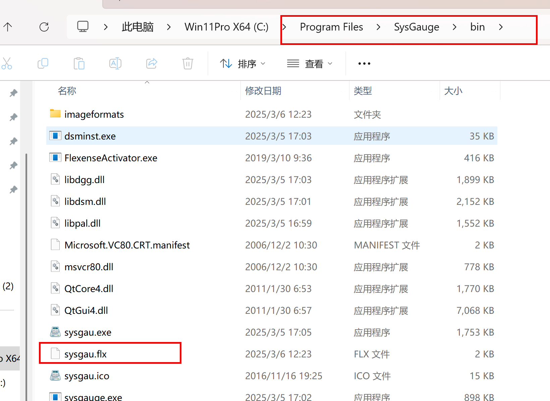The image size is (550, 401).
Task: Open the three-dots more options menu
Action: coord(364,64)
